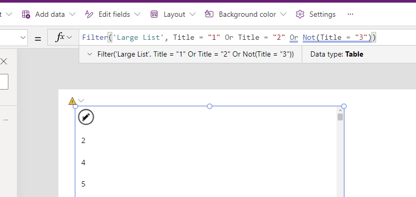Click the yellow warning triangle icon
This screenshot has height=197, width=416.
click(72, 101)
